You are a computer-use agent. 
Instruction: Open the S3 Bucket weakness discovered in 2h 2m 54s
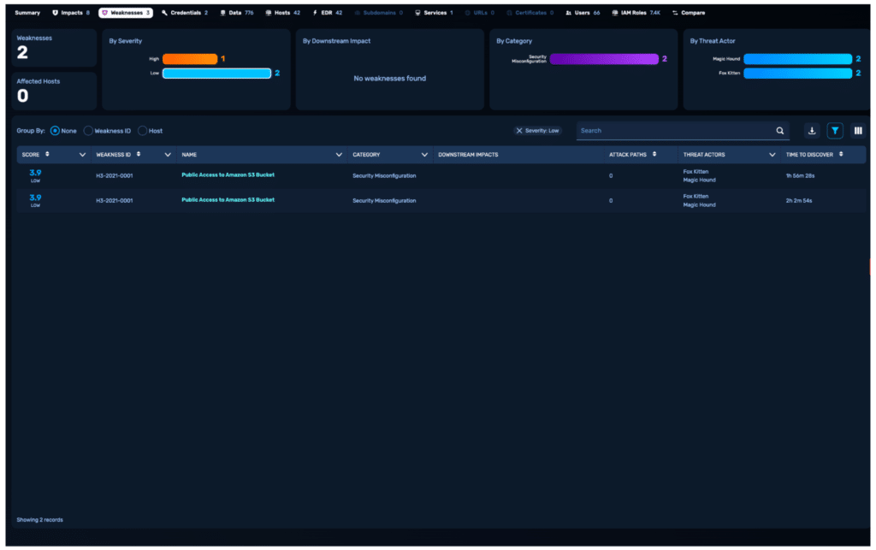(228, 199)
